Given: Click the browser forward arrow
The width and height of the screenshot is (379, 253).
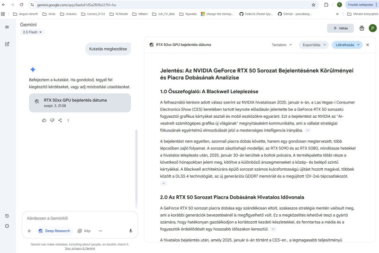Looking at the screenshot, I should click(x=12, y=5).
